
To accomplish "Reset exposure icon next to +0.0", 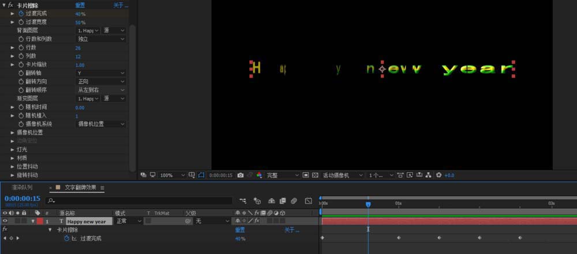I will 439,175.
